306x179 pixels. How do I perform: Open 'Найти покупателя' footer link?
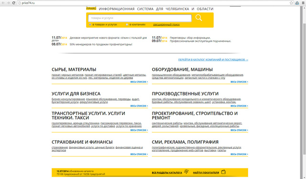click(206, 173)
